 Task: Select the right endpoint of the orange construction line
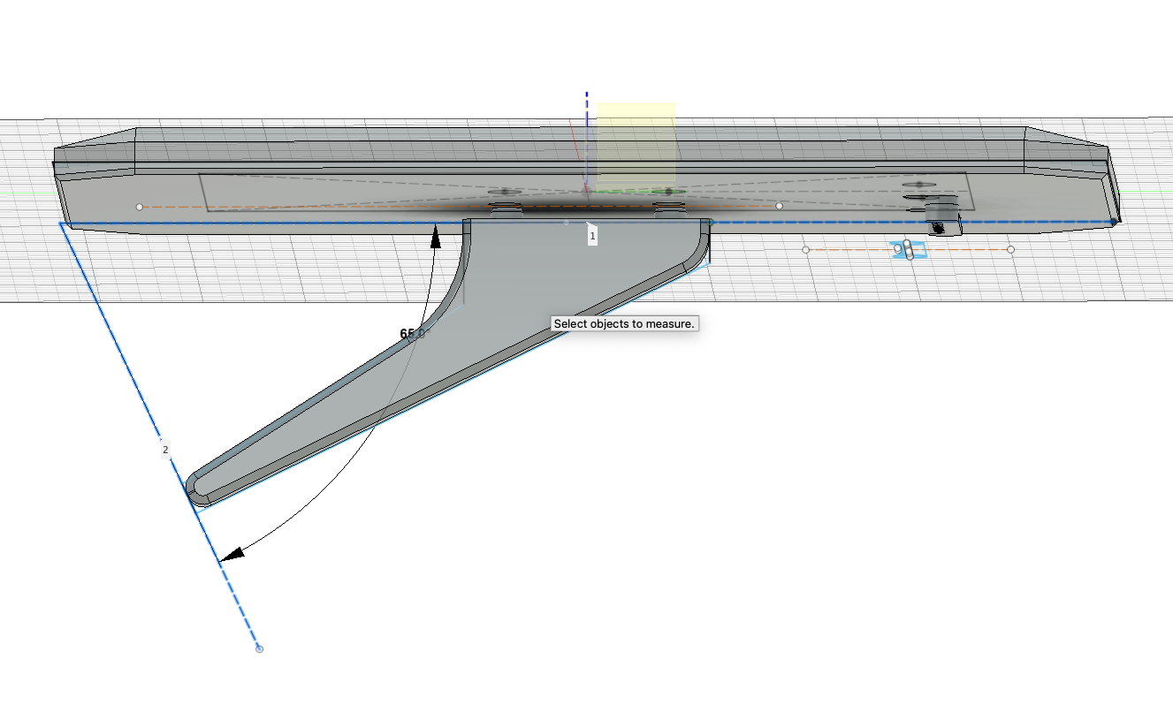pyautogui.click(x=1012, y=248)
